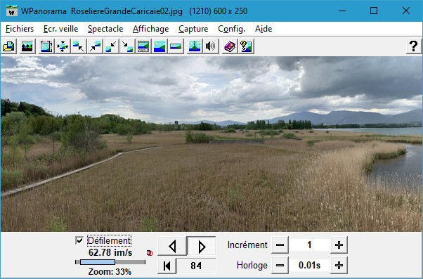423x279 pixels.
Task: Open the Fichiers menu
Action: (20, 29)
